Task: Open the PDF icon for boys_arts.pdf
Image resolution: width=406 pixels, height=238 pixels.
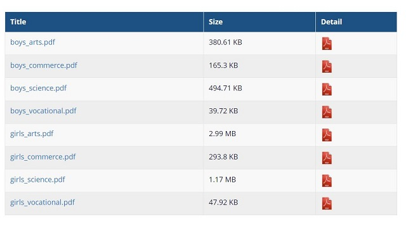Action: [x=327, y=44]
